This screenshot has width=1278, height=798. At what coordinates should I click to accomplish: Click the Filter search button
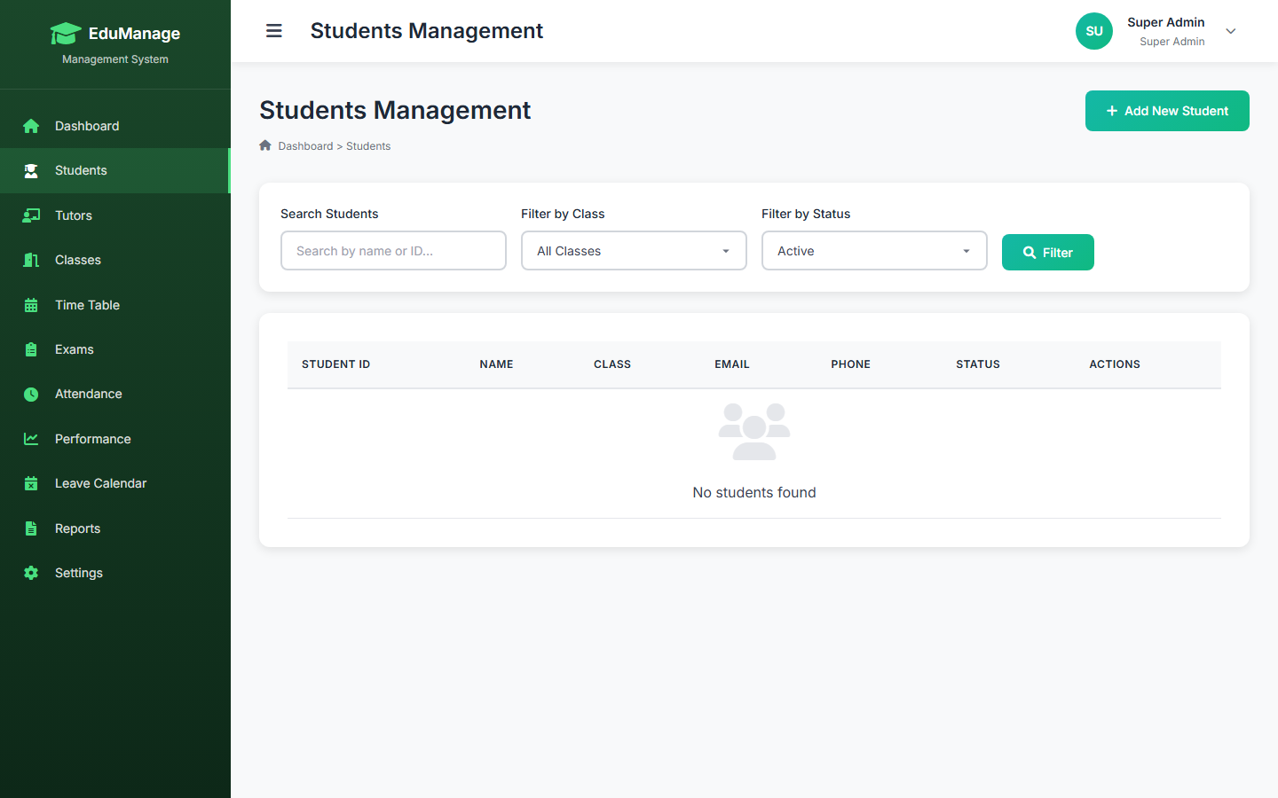[1047, 253]
